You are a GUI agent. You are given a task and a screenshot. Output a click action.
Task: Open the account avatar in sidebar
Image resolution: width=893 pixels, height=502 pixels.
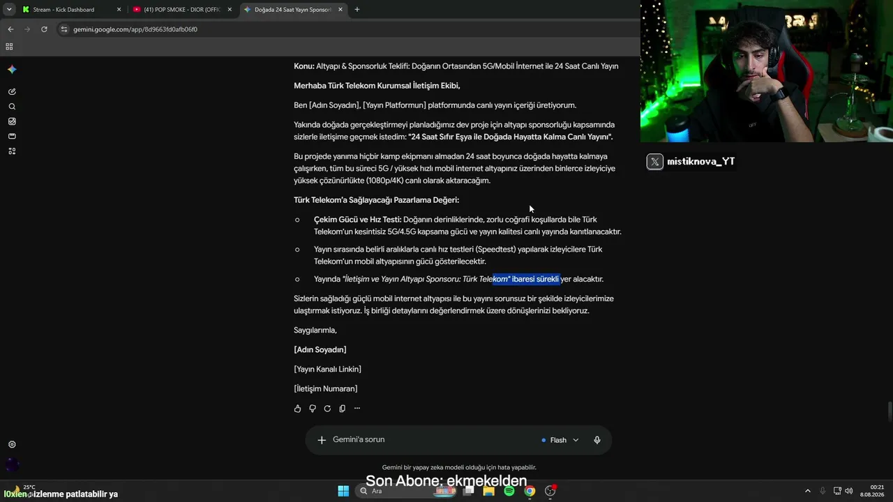pyautogui.click(x=12, y=464)
